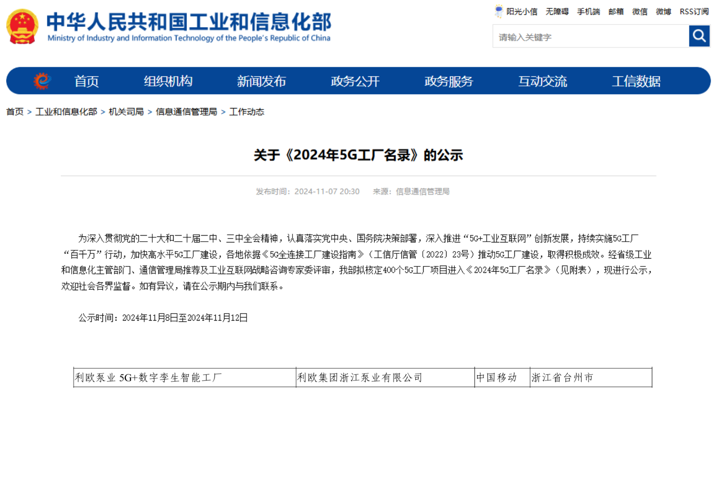Open the 阳光小信 assistant icon
The image size is (717, 482).
click(499, 11)
